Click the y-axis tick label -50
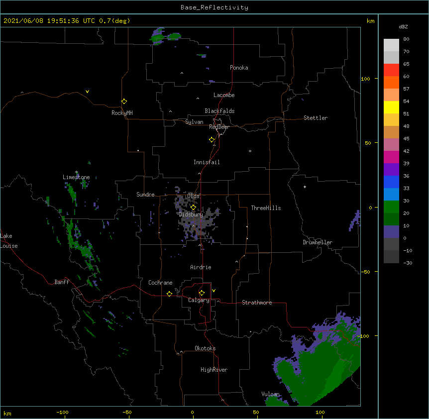The height and width of the screenshot is (419, 429). click(x=365, y=272)
